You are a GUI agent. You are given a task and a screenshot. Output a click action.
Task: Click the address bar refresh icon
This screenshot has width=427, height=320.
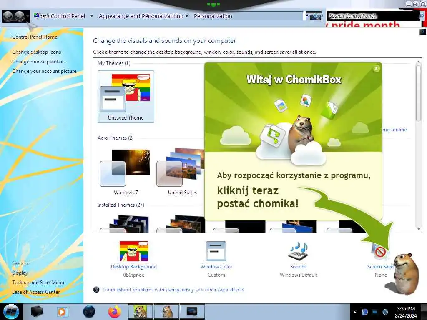click(316, 16)
